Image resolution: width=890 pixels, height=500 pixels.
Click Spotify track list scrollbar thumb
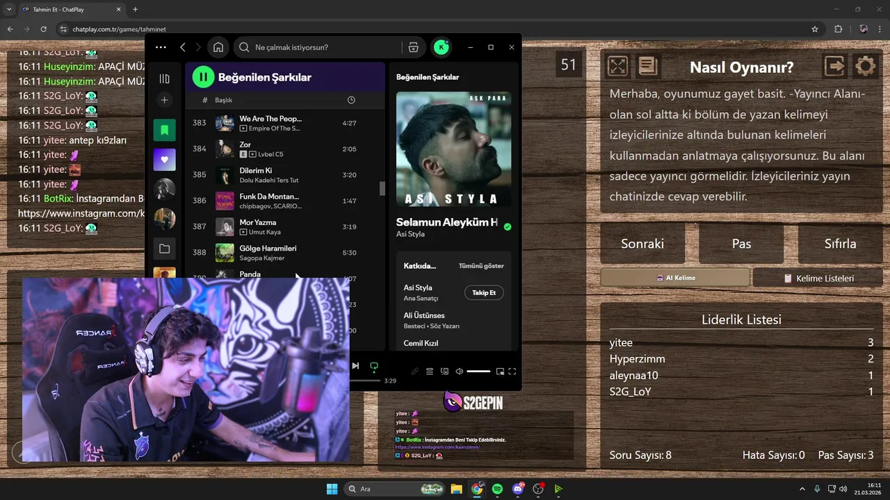tap(381, 188)
